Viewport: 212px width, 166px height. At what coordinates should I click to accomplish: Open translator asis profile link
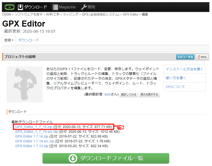(x=107, y=94)
